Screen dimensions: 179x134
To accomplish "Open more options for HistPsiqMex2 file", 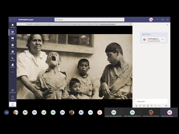I will tap(162, 40).
